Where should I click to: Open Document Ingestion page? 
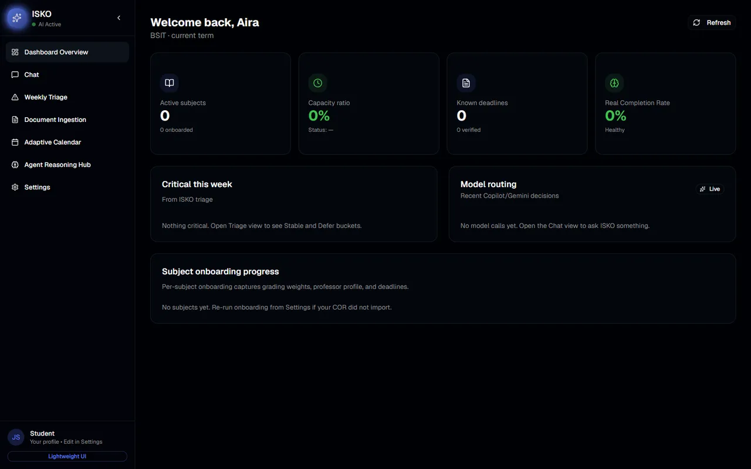[67, 120]
